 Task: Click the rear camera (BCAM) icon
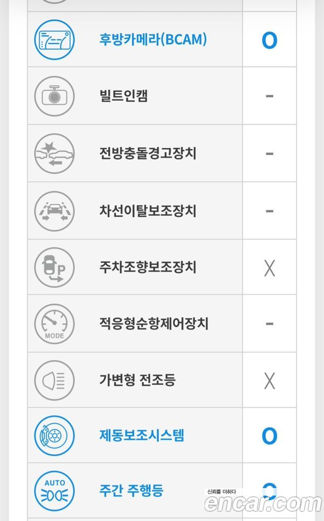pos(55,40)
